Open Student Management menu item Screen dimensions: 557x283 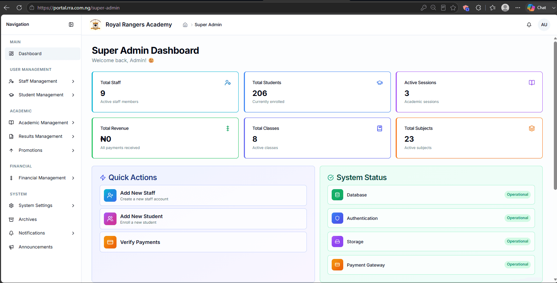43,95
